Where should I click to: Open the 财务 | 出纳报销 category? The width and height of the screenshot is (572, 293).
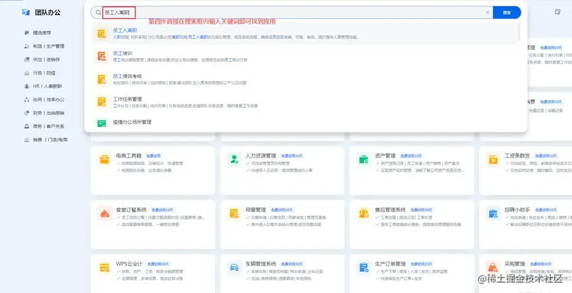point(49,113)
